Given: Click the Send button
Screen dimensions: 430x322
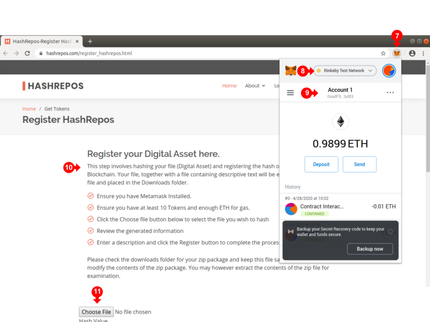Looking at the screenshot, I should [x=359, y=164].
